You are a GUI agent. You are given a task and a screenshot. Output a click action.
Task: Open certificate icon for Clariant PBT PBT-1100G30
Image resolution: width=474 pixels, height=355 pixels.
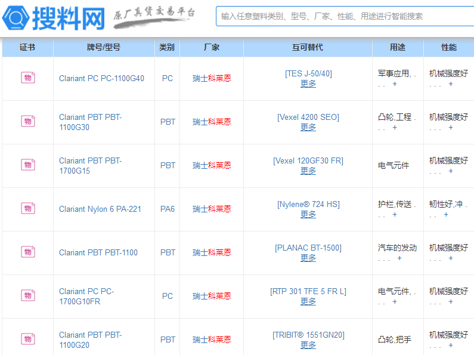[27, 121]
